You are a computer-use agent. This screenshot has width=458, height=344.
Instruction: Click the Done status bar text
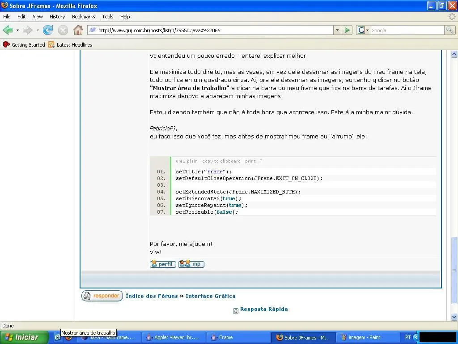(8, 326)
